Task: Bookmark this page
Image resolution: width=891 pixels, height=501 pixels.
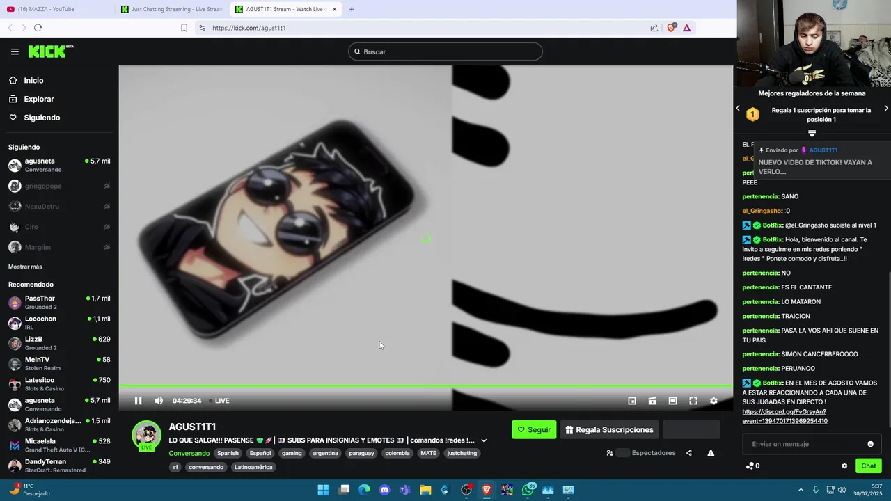Action: (184, 28)
